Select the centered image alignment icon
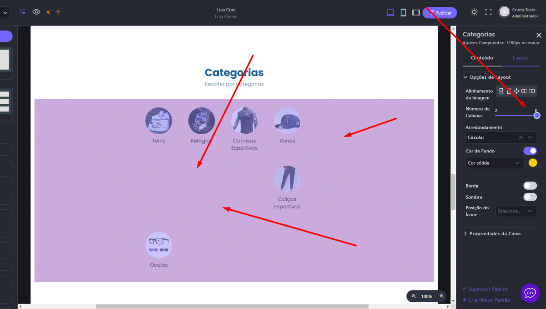The width and height of the screenshot is (546, 309). pyautogui.click(x=516, y=91)
